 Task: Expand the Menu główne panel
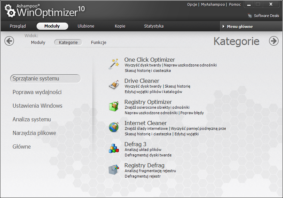click(x=240, y=27)
